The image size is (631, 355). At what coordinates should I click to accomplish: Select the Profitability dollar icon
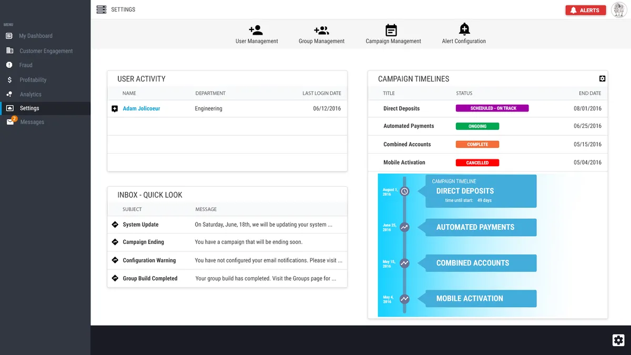pos(9,80)
